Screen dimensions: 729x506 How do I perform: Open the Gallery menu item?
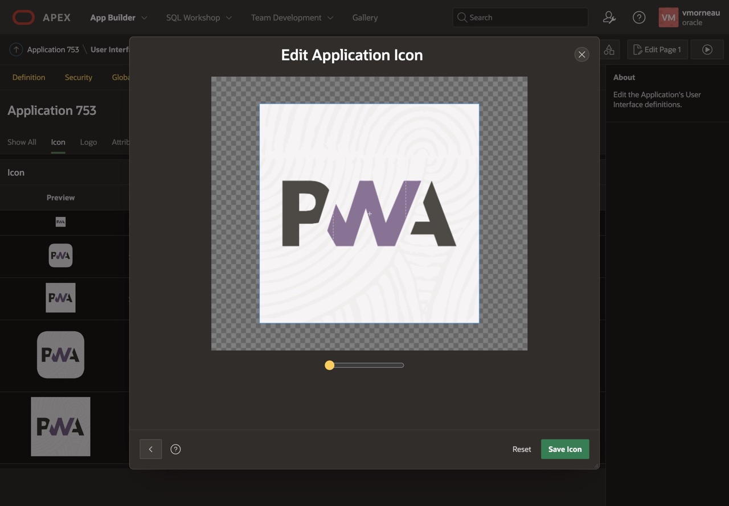(364, 18)
